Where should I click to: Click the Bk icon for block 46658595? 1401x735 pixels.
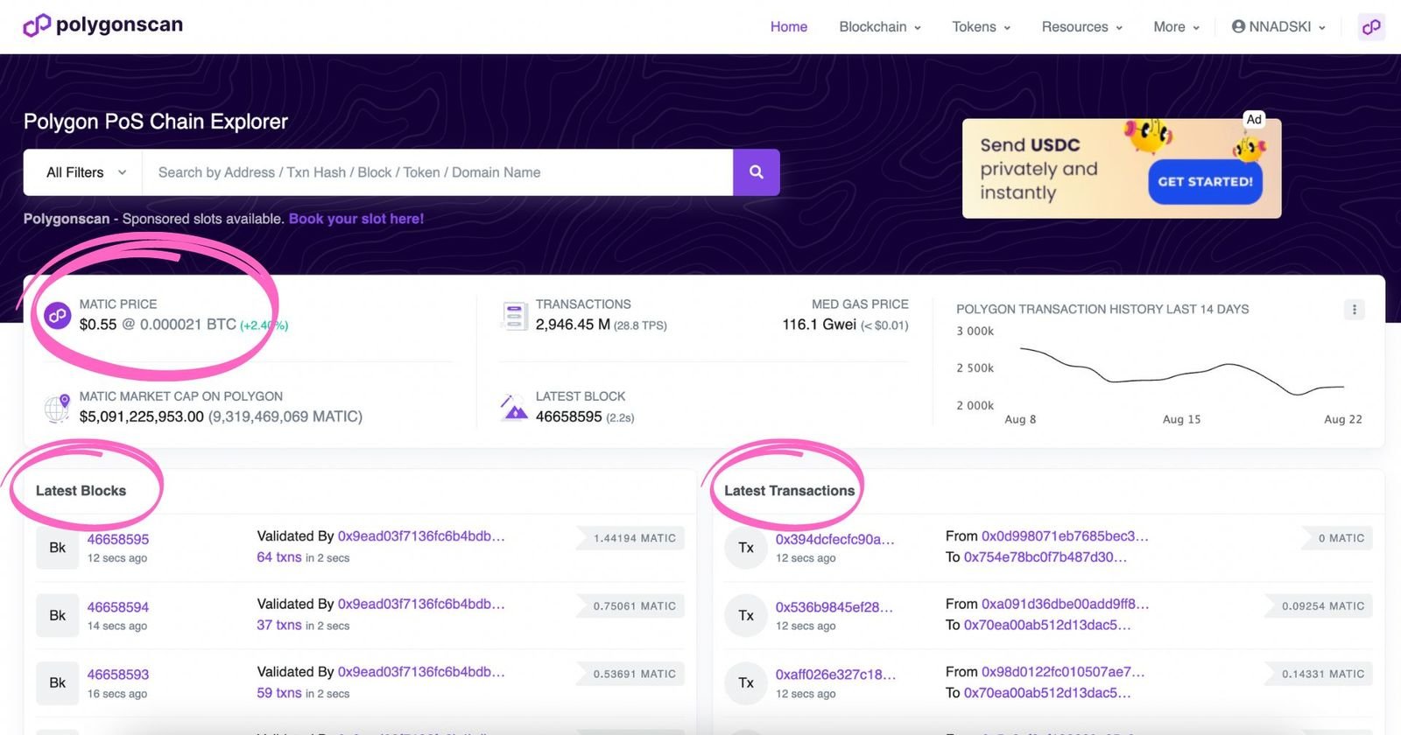point(57,548)
